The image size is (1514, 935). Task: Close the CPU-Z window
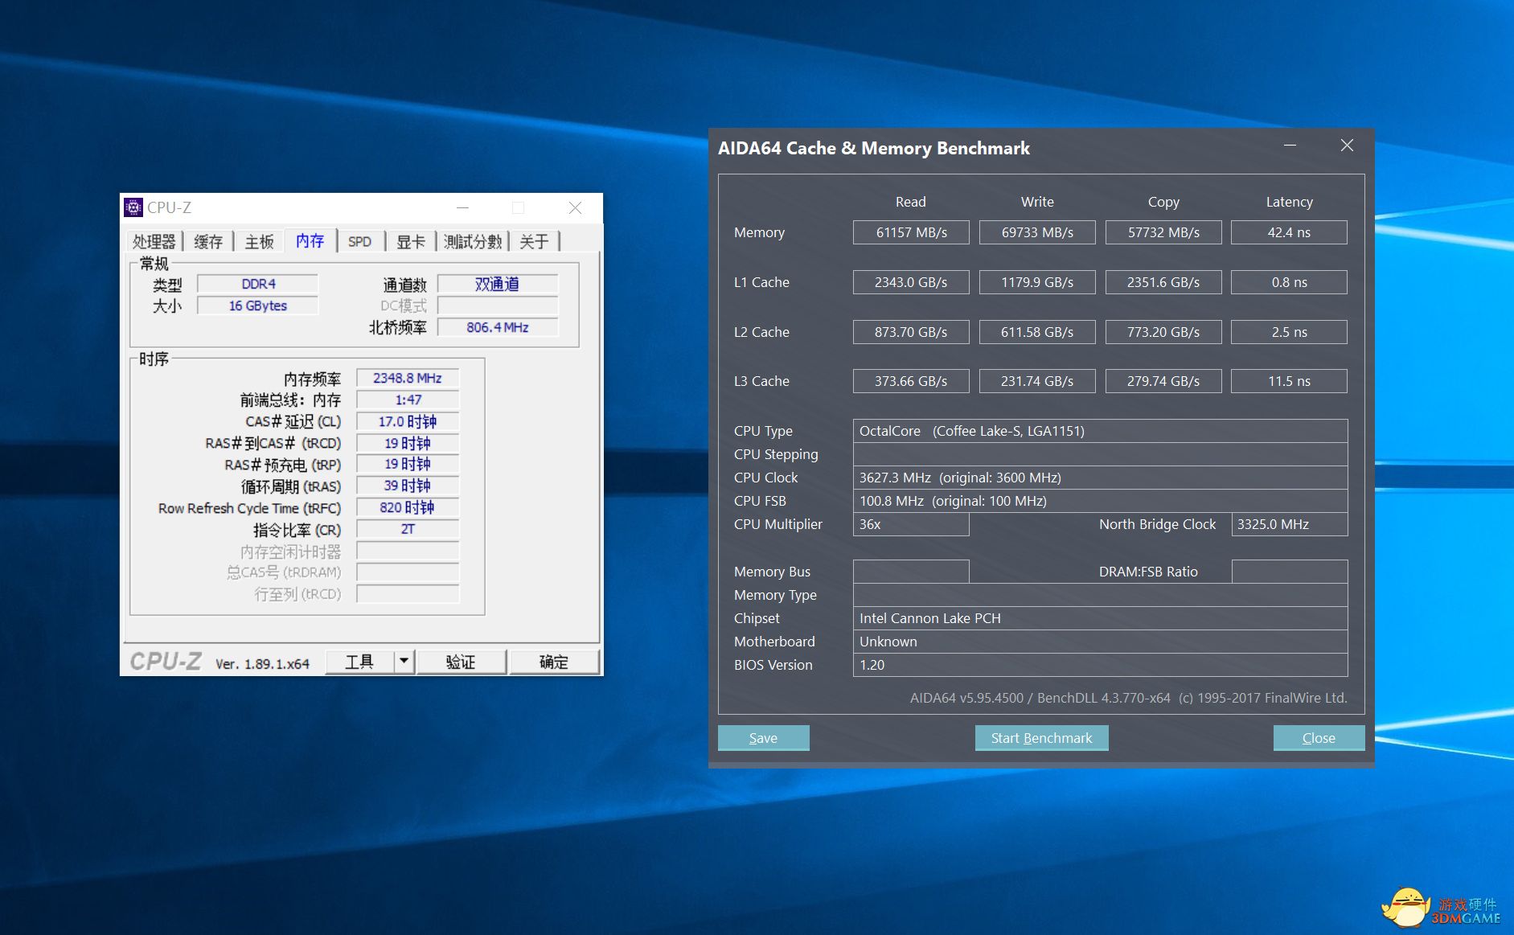point(575,207)
